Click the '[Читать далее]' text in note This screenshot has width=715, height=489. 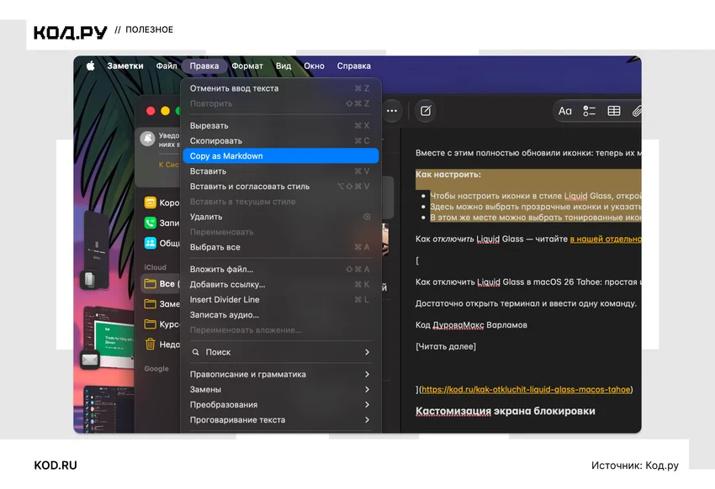pos(446,346)
